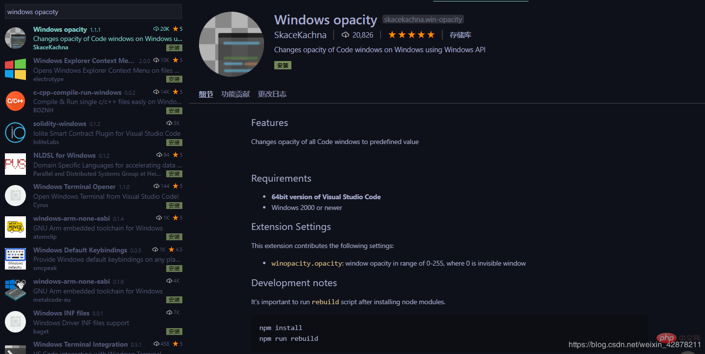Show the 更改日志 tab

272,94
